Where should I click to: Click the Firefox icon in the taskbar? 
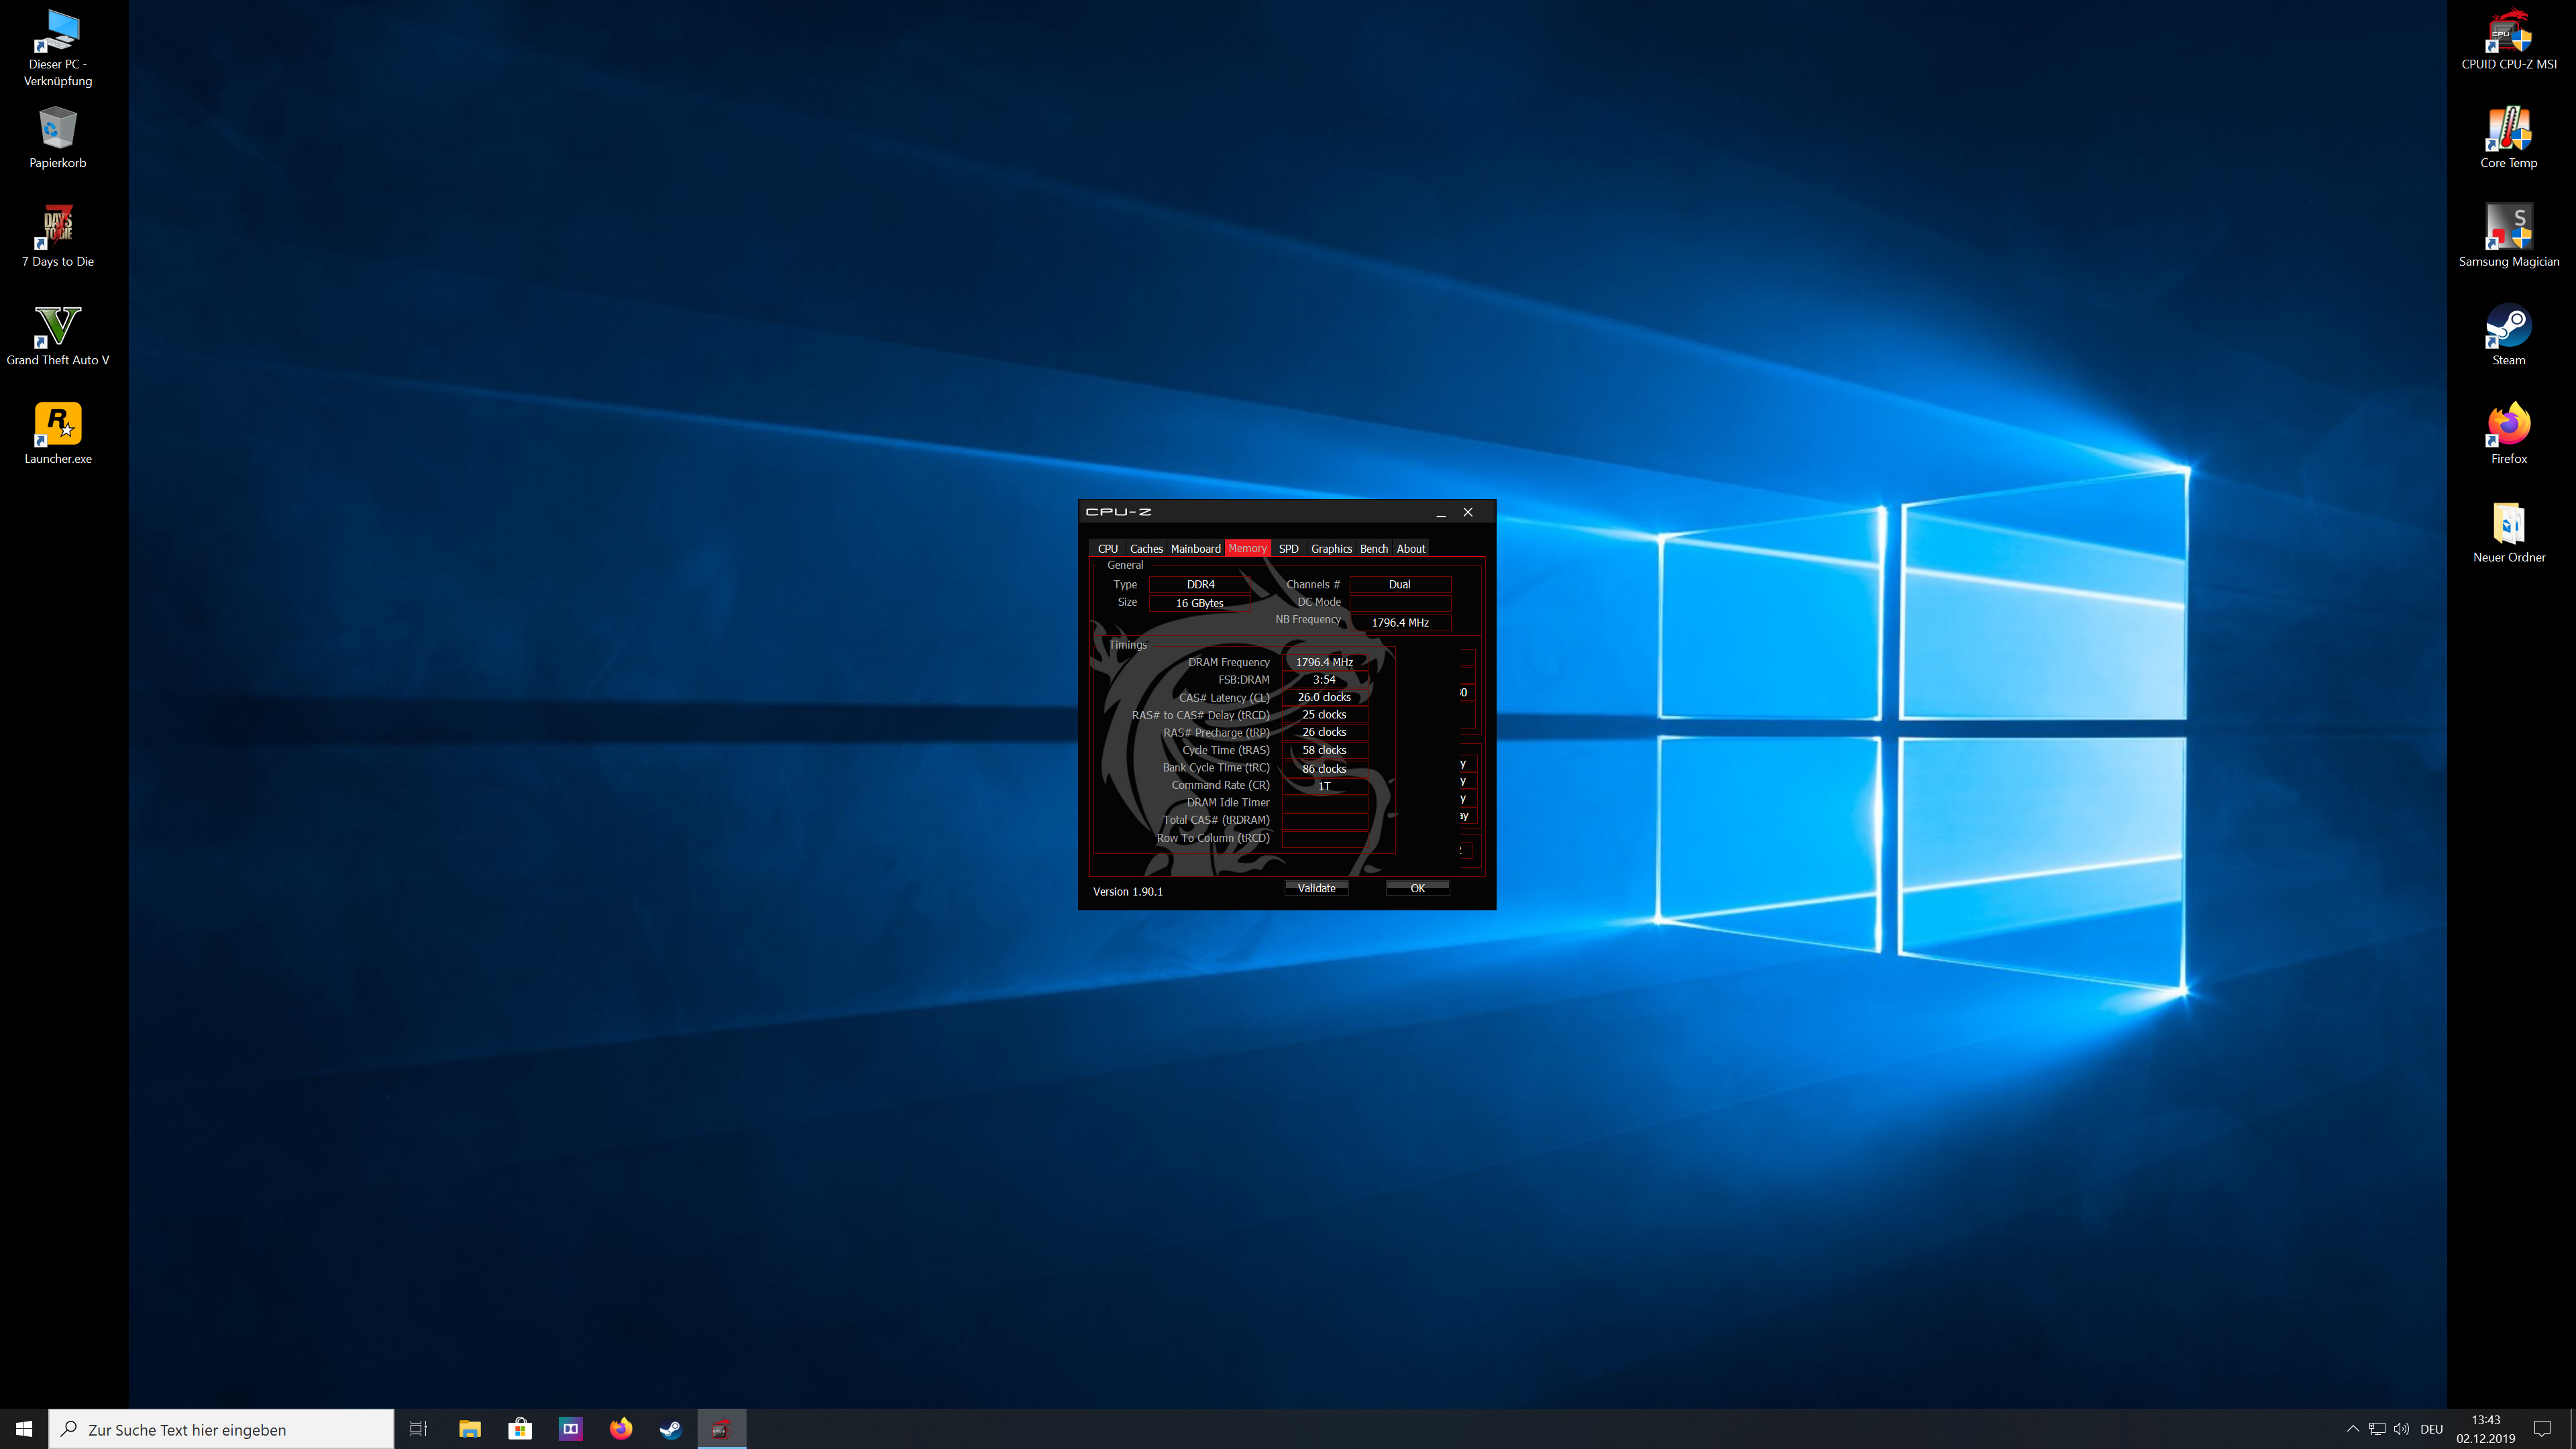[x=621, y=1429]
